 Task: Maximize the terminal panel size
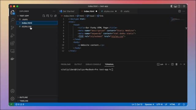pos(181,64)
